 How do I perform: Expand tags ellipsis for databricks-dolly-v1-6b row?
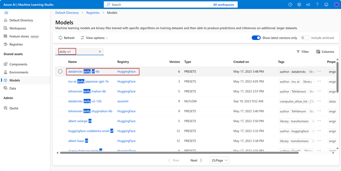tap(319, 71)
